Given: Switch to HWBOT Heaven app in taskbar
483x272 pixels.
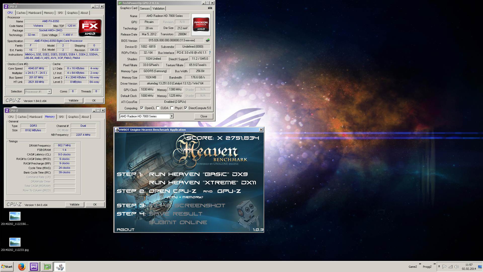Looking at the screenshot, I should pos(60,267).
